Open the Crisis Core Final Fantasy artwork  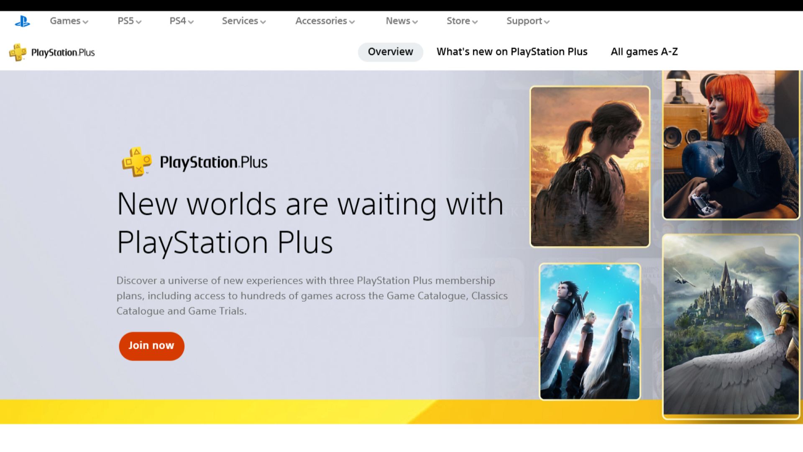click(x=590, y=331)
